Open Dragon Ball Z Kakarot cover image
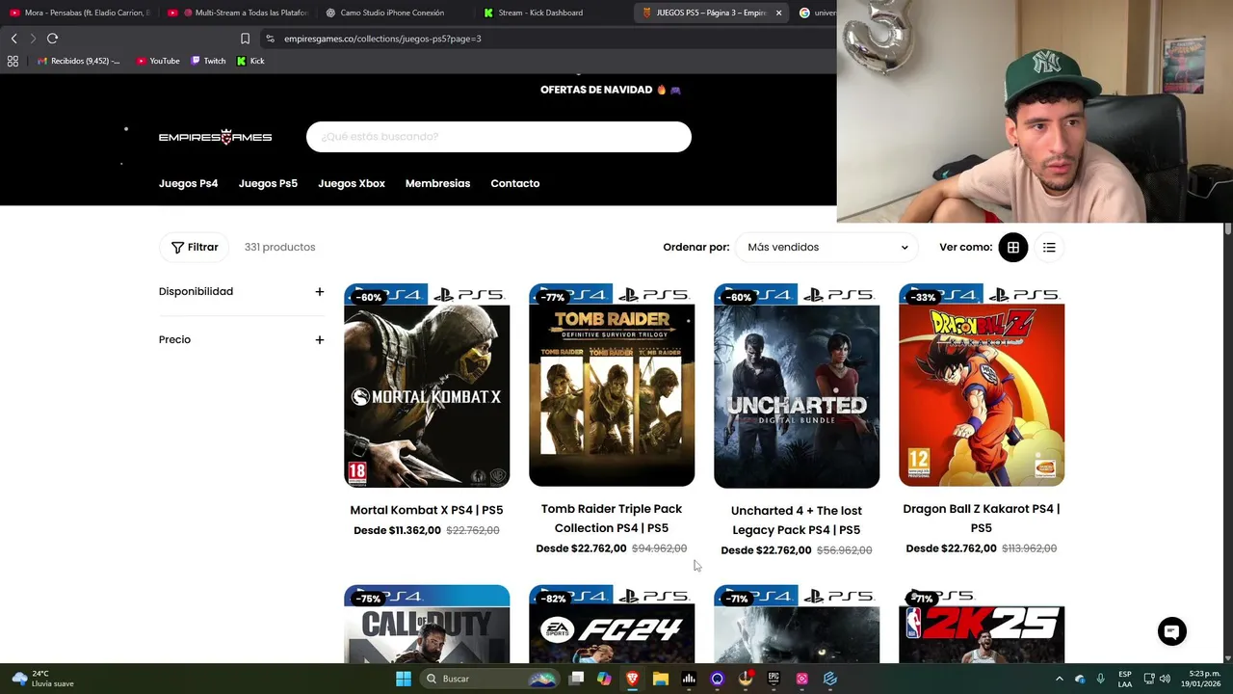Image resolution: width=1233 pixels, height=694 pixels. click(x=982, y=385)
